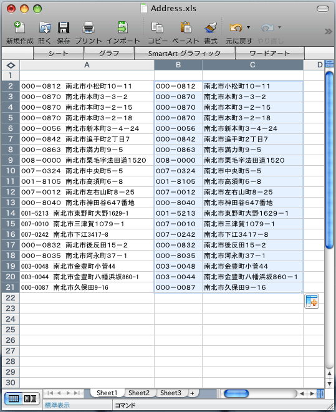Switch to Sheet1 tab

tap(107, 393)
